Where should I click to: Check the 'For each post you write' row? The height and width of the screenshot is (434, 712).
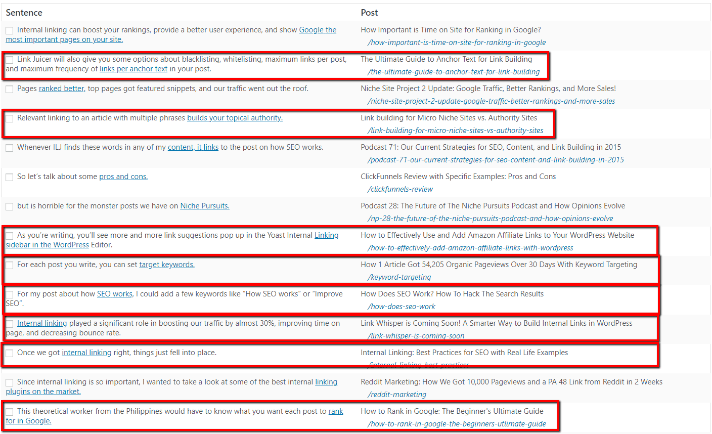tap(10, 265)
